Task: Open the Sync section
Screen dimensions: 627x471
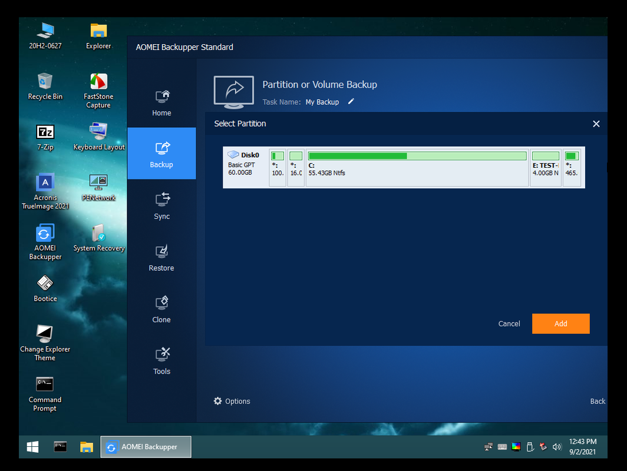Action: (x=161, y=205)
